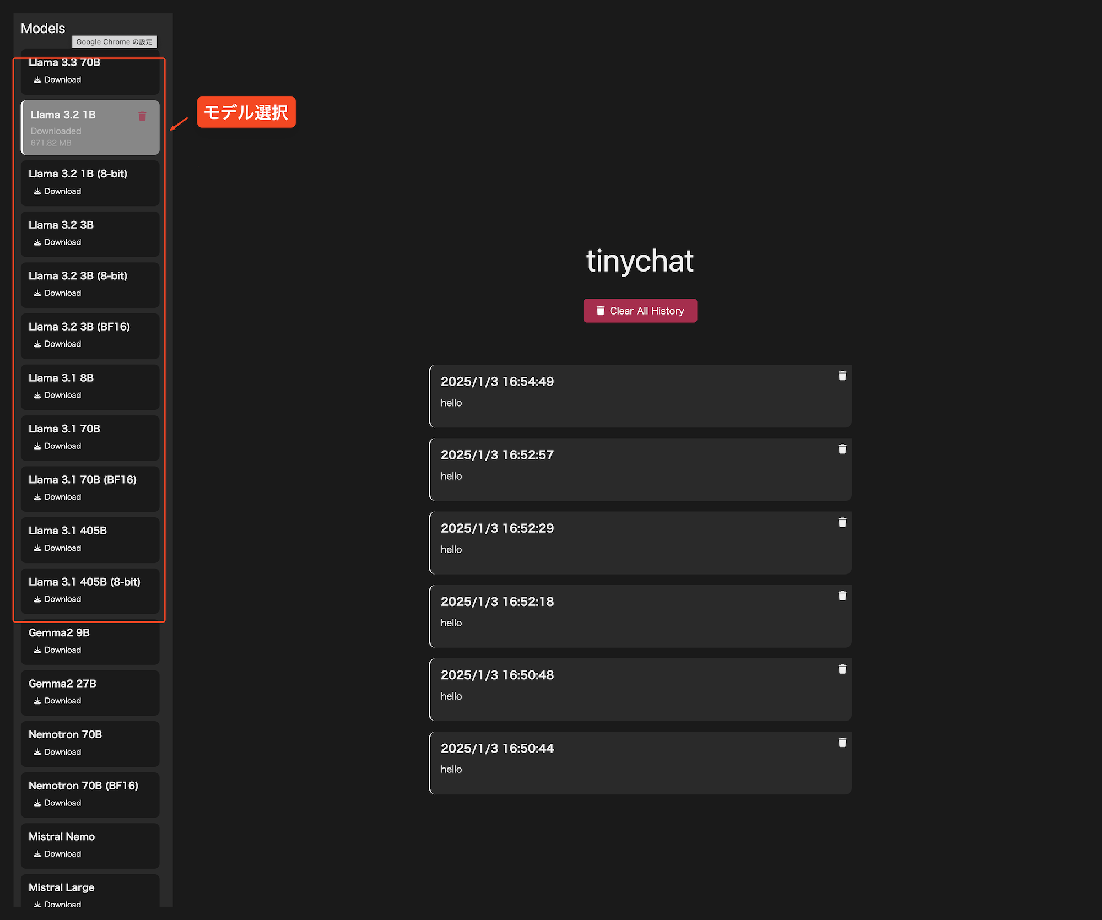Viewport: 1102px width, 920px height.
Task: Click download icon for Llama 3.3 70B
Action: tap(37, 80)
